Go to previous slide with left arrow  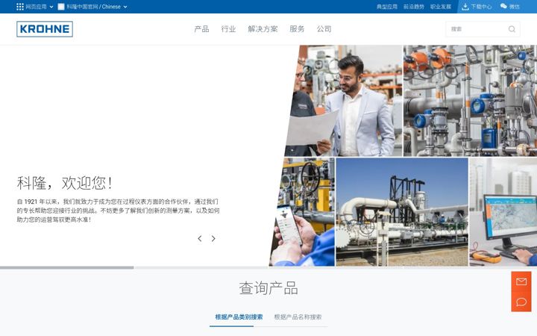200,238
